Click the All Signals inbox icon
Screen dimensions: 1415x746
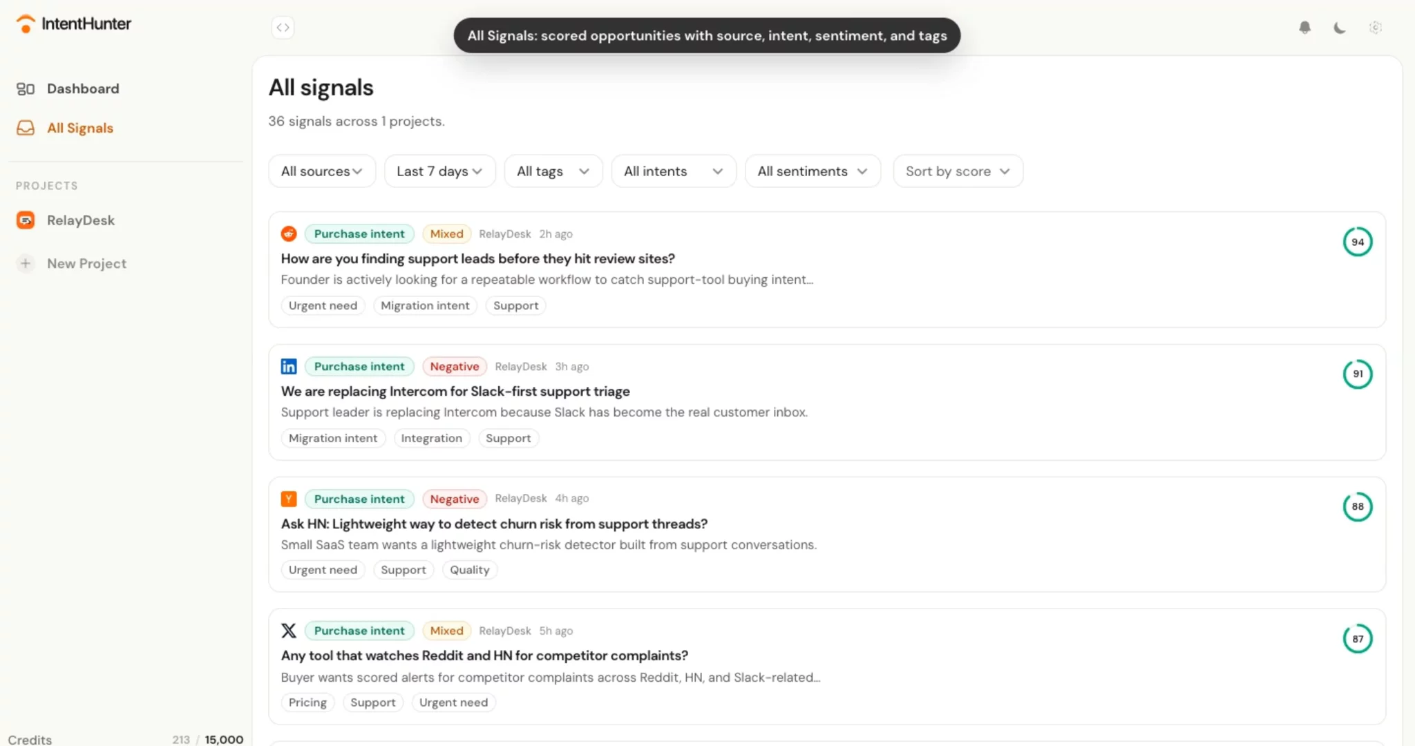(x=26, y=128)
